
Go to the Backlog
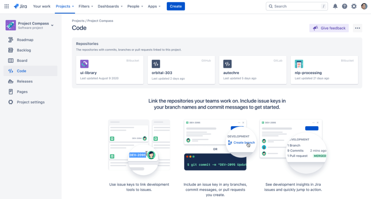30,50
